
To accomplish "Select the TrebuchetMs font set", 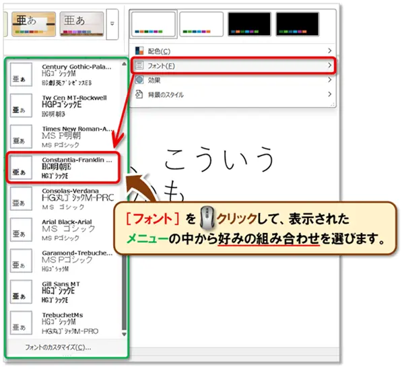I will [65, 323].
